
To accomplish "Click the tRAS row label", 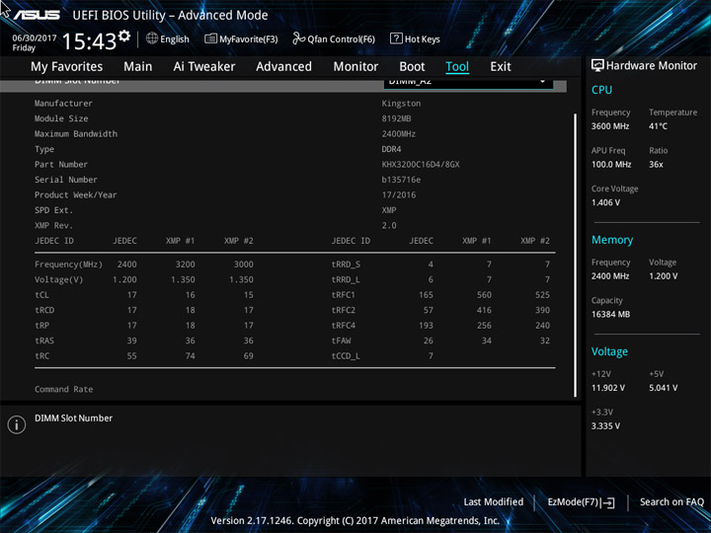I will (x=44, y=341).
